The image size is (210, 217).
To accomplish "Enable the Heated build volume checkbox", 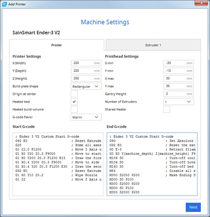I will (x=74, y=109).
